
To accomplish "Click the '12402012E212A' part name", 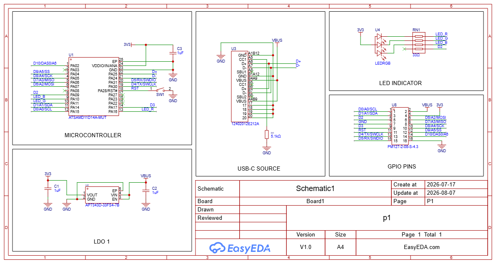I will (245, 124).
